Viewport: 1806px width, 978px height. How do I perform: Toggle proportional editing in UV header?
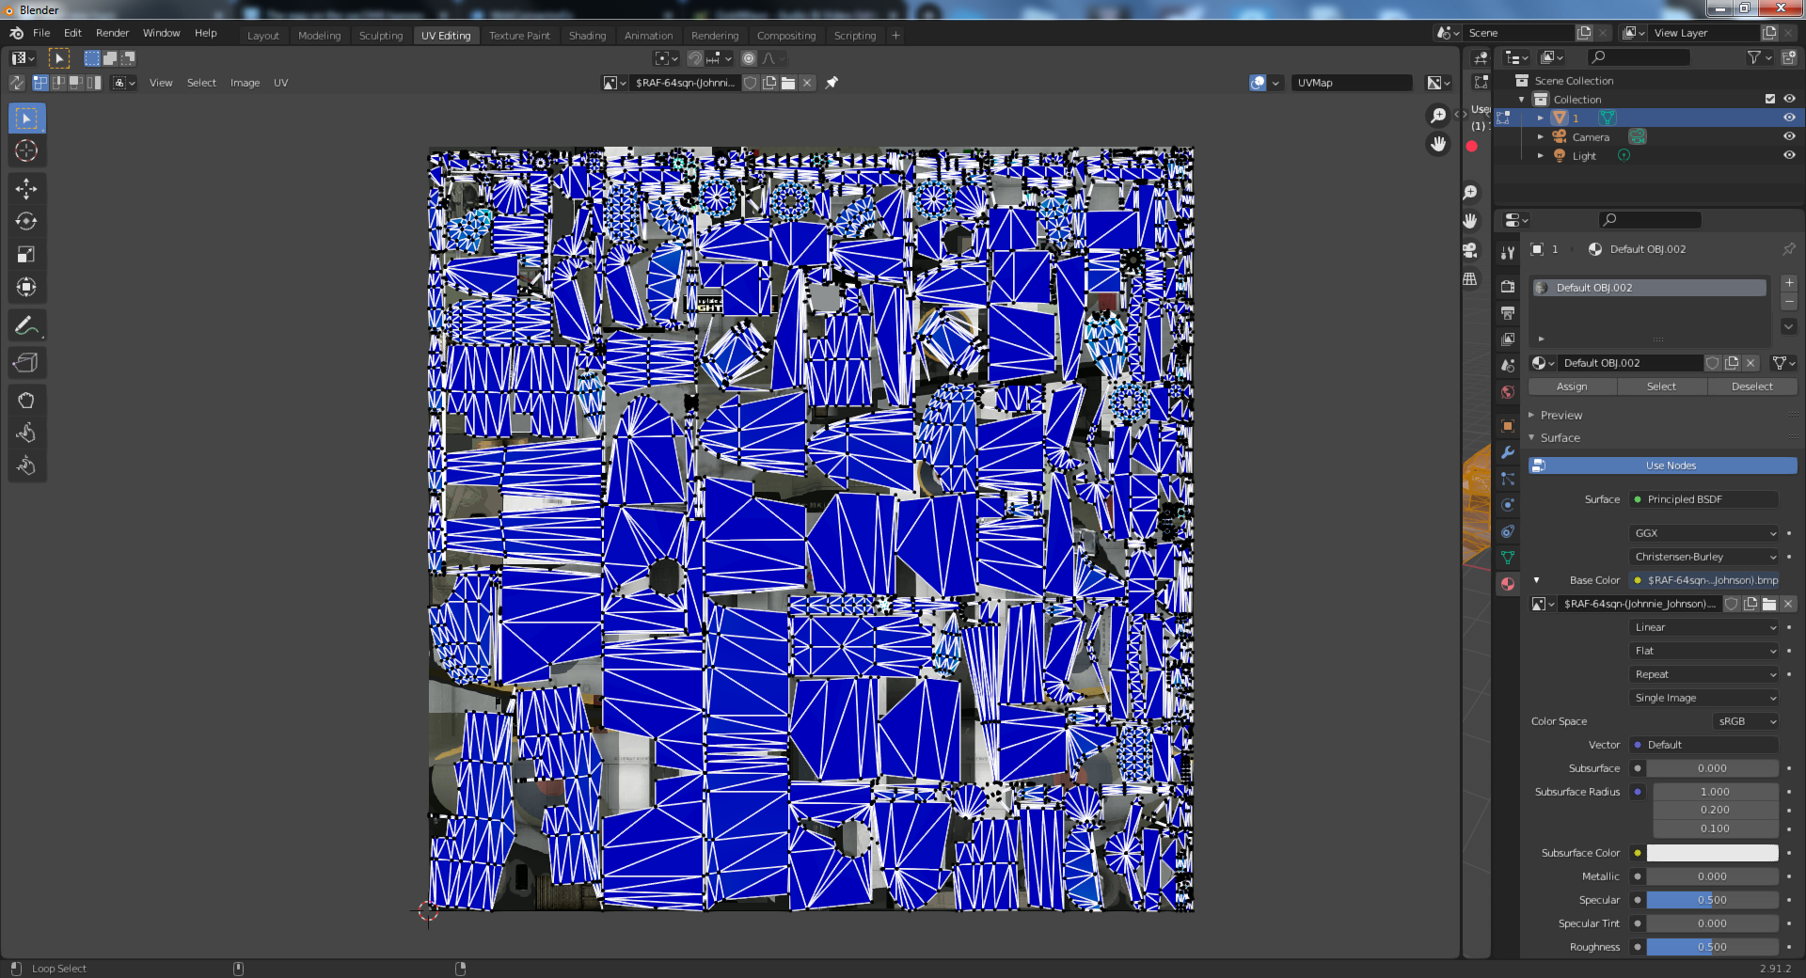click(749, 58)
